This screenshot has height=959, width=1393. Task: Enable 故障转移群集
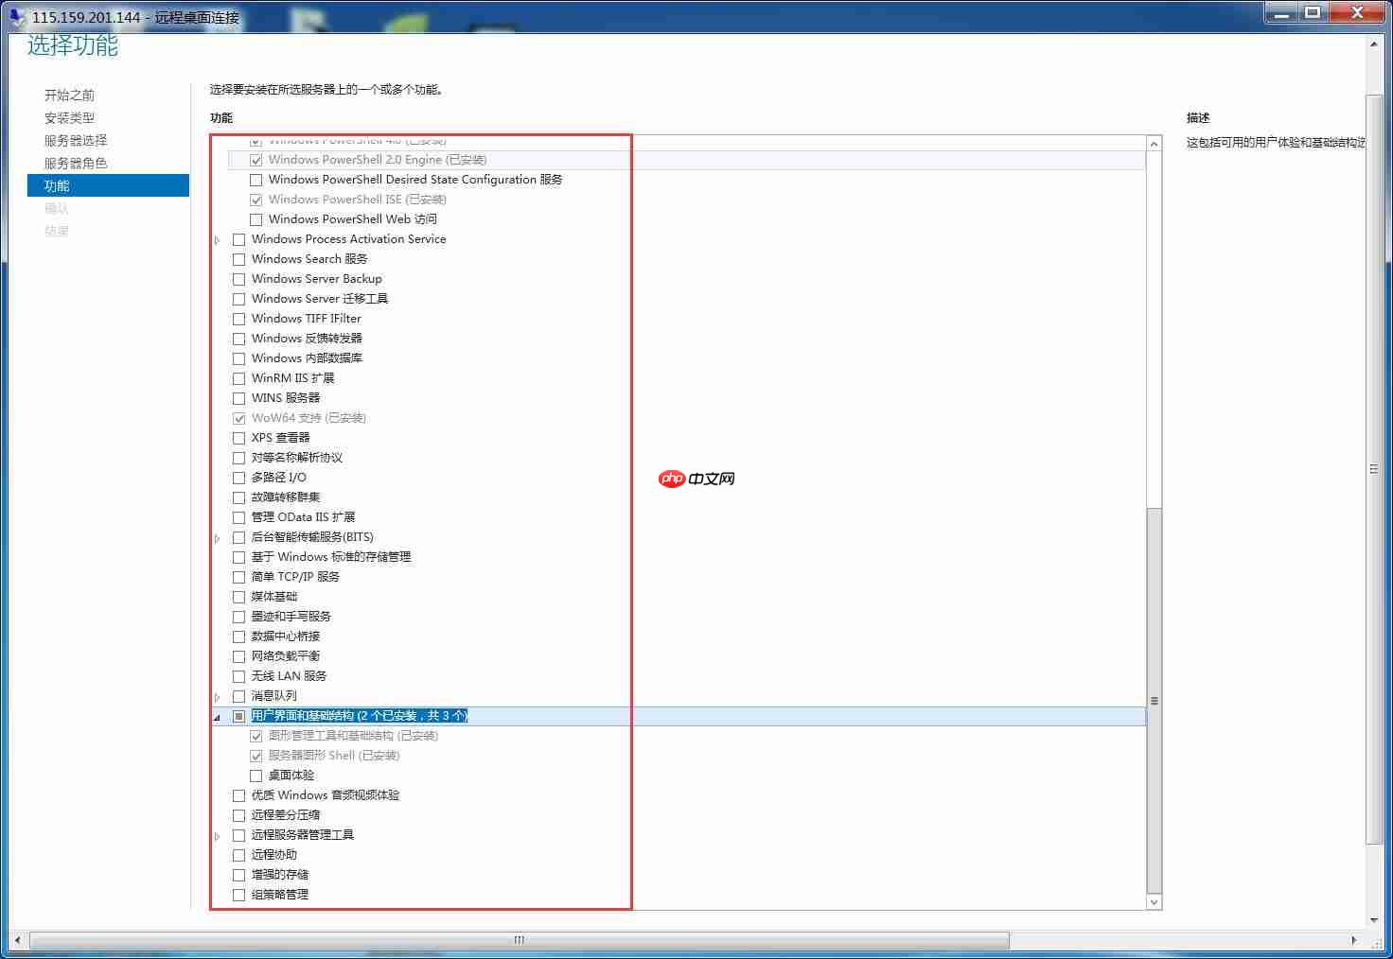coord(238,497)
